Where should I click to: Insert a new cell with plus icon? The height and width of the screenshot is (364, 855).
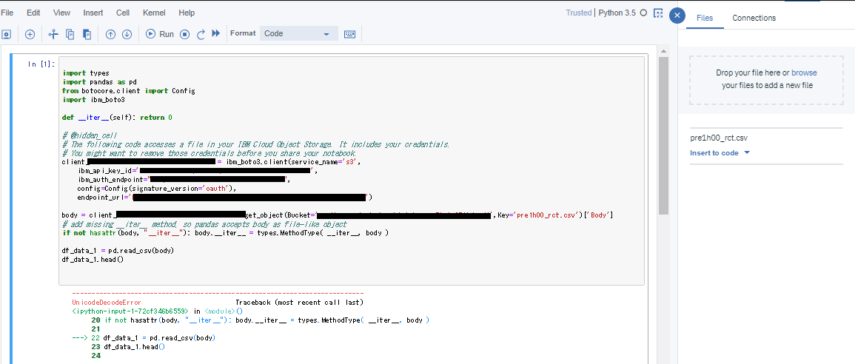click(x=30, y=34)
